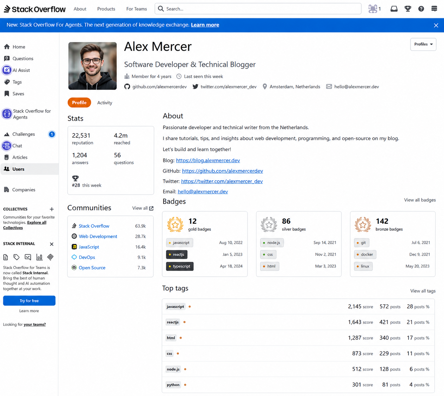Click the Stack Internal inbox checkmark icon

pyautogui.click(x=28, y=257)
